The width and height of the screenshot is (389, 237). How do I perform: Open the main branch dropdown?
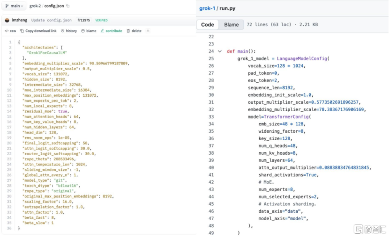point(14,6)
